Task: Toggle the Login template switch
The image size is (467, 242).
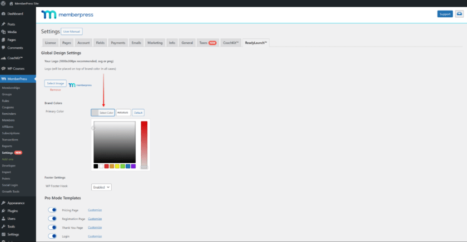Action: tap(52, 236)
